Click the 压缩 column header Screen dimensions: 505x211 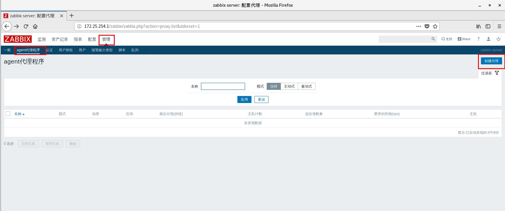pos(129,114)
